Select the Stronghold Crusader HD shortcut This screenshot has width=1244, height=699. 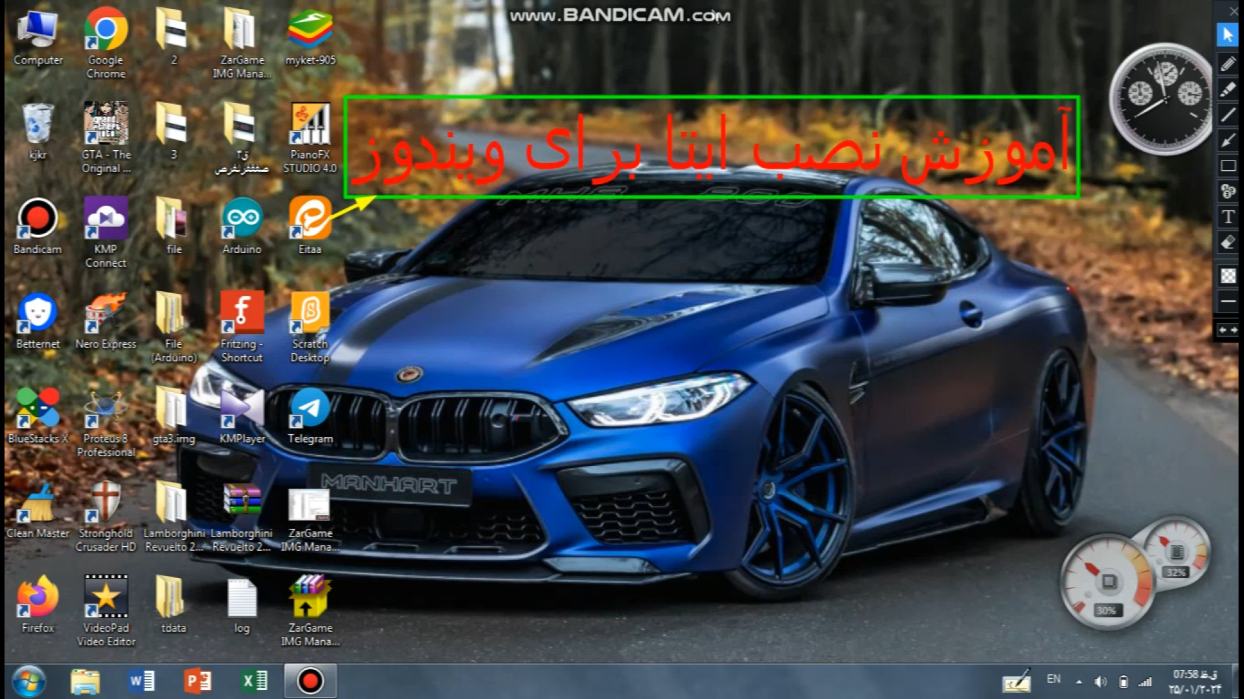[106, 515]
